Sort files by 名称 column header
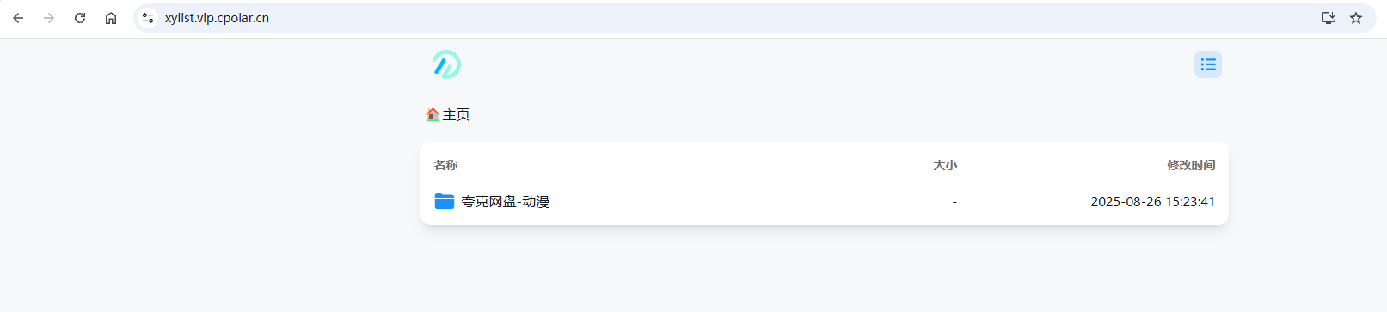 (445, 165)
